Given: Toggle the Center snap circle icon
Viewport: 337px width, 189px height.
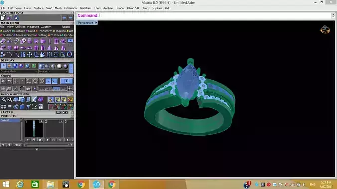Looking at the screenshot, I should (42, 81).
